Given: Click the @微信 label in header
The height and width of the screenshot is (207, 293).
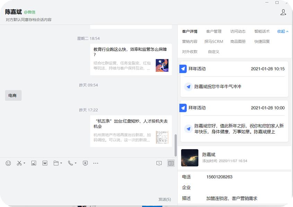Looking at the screenshot, I should point(29,12).
